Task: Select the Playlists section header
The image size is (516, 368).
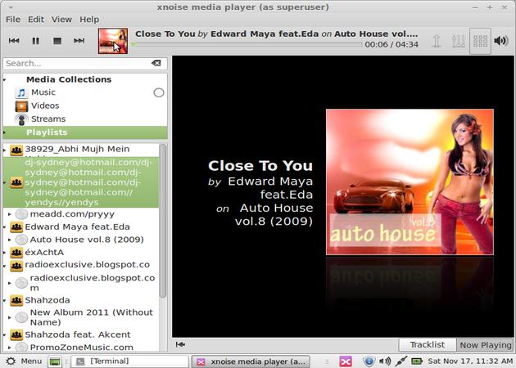Action: click(x=85, y=132)
